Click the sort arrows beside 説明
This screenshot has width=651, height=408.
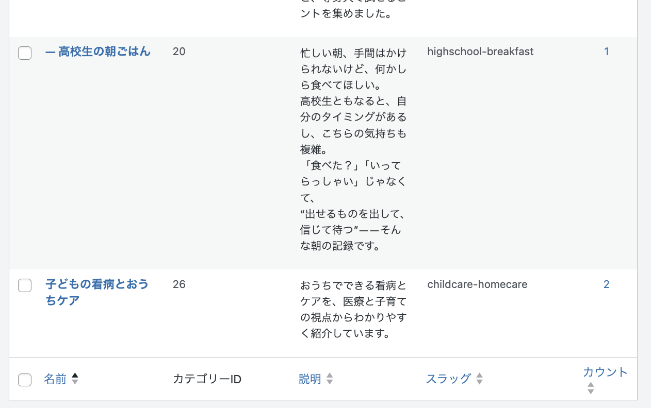tap(330, 379)
